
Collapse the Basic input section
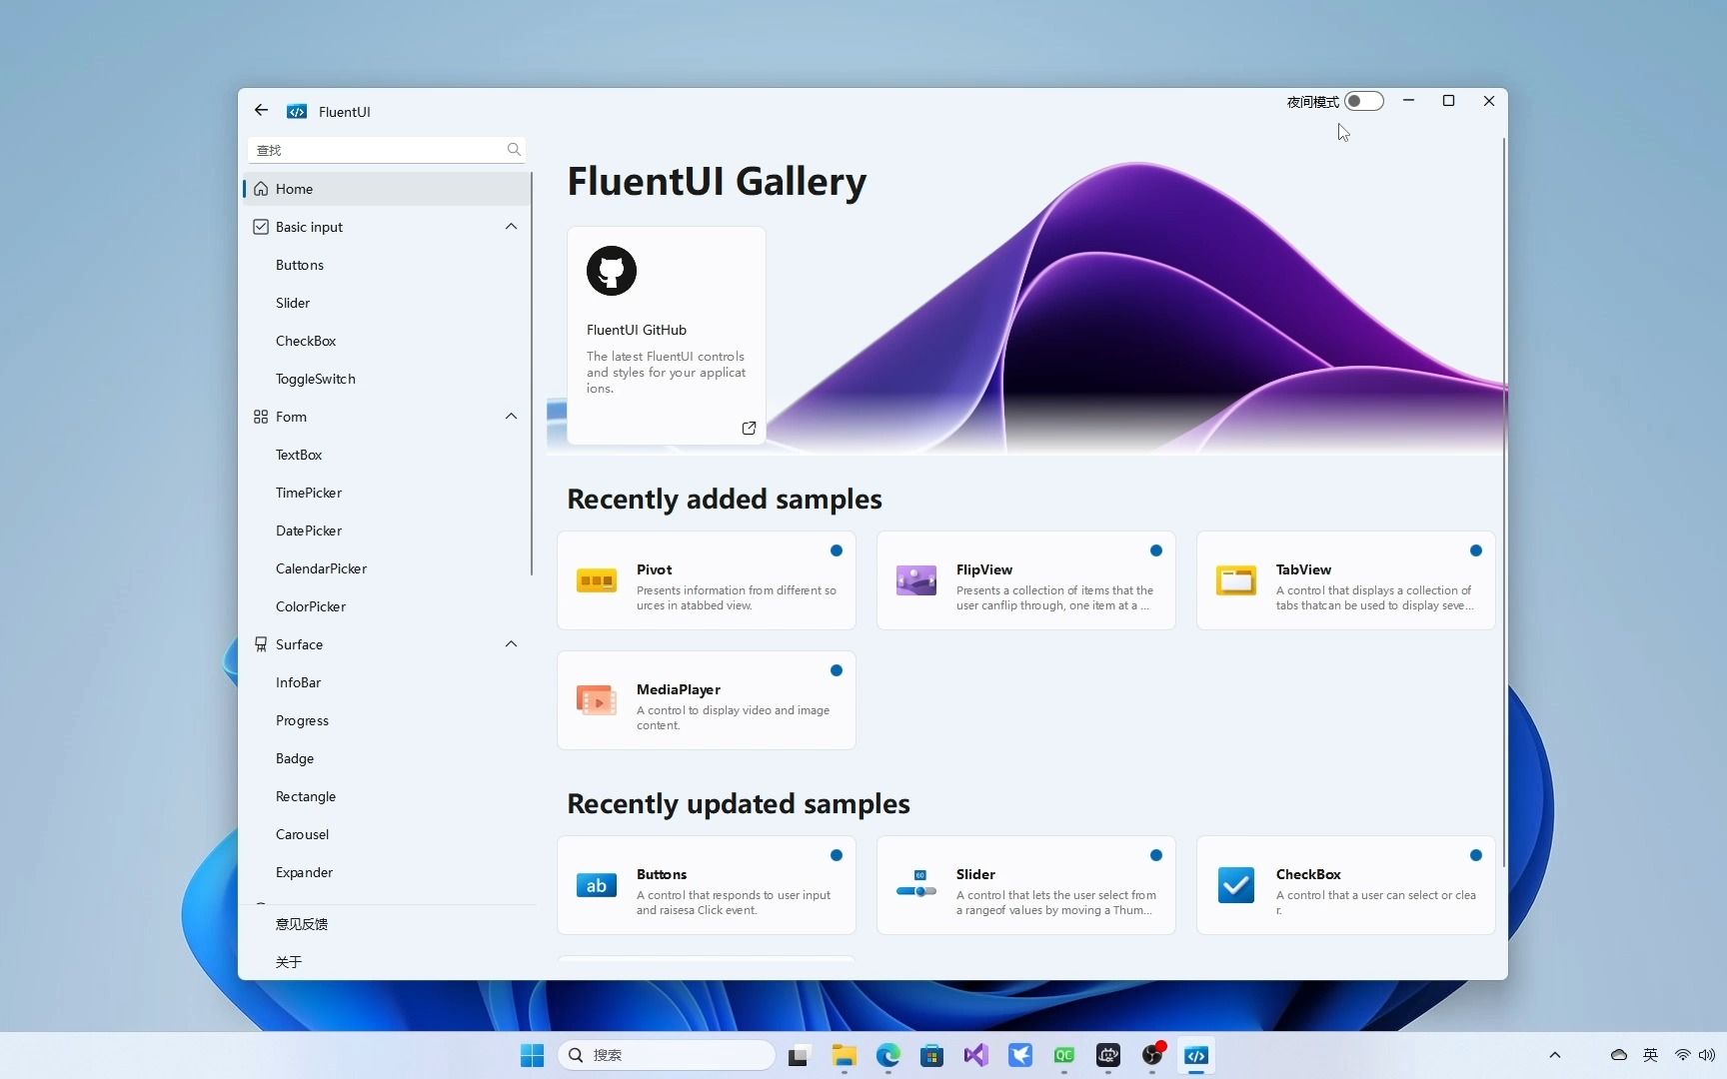pos(511,227)
